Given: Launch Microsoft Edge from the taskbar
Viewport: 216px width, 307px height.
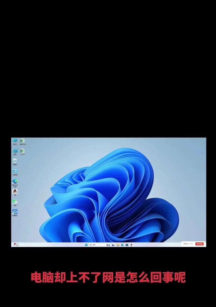Looking at the screenshot, I should coord(122,245).
